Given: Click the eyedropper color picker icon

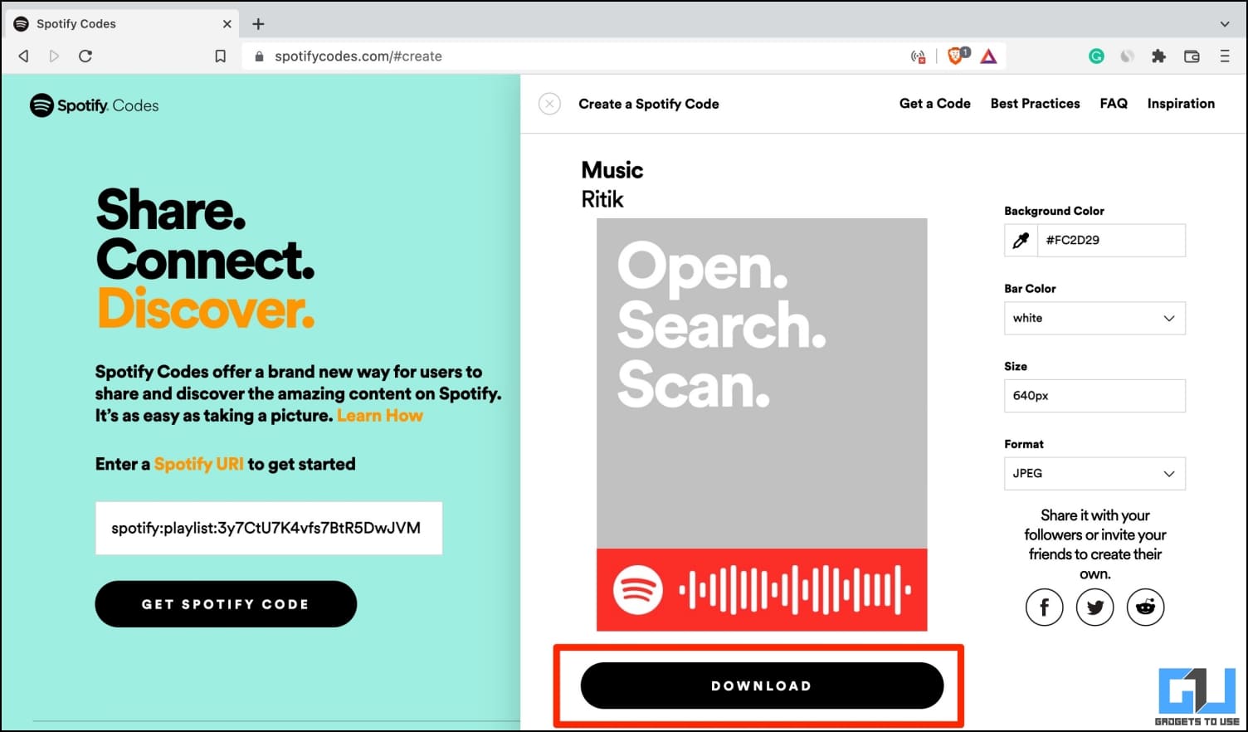Looking at the screenshot, I should pyautogui.click(x=1021, y=240).
